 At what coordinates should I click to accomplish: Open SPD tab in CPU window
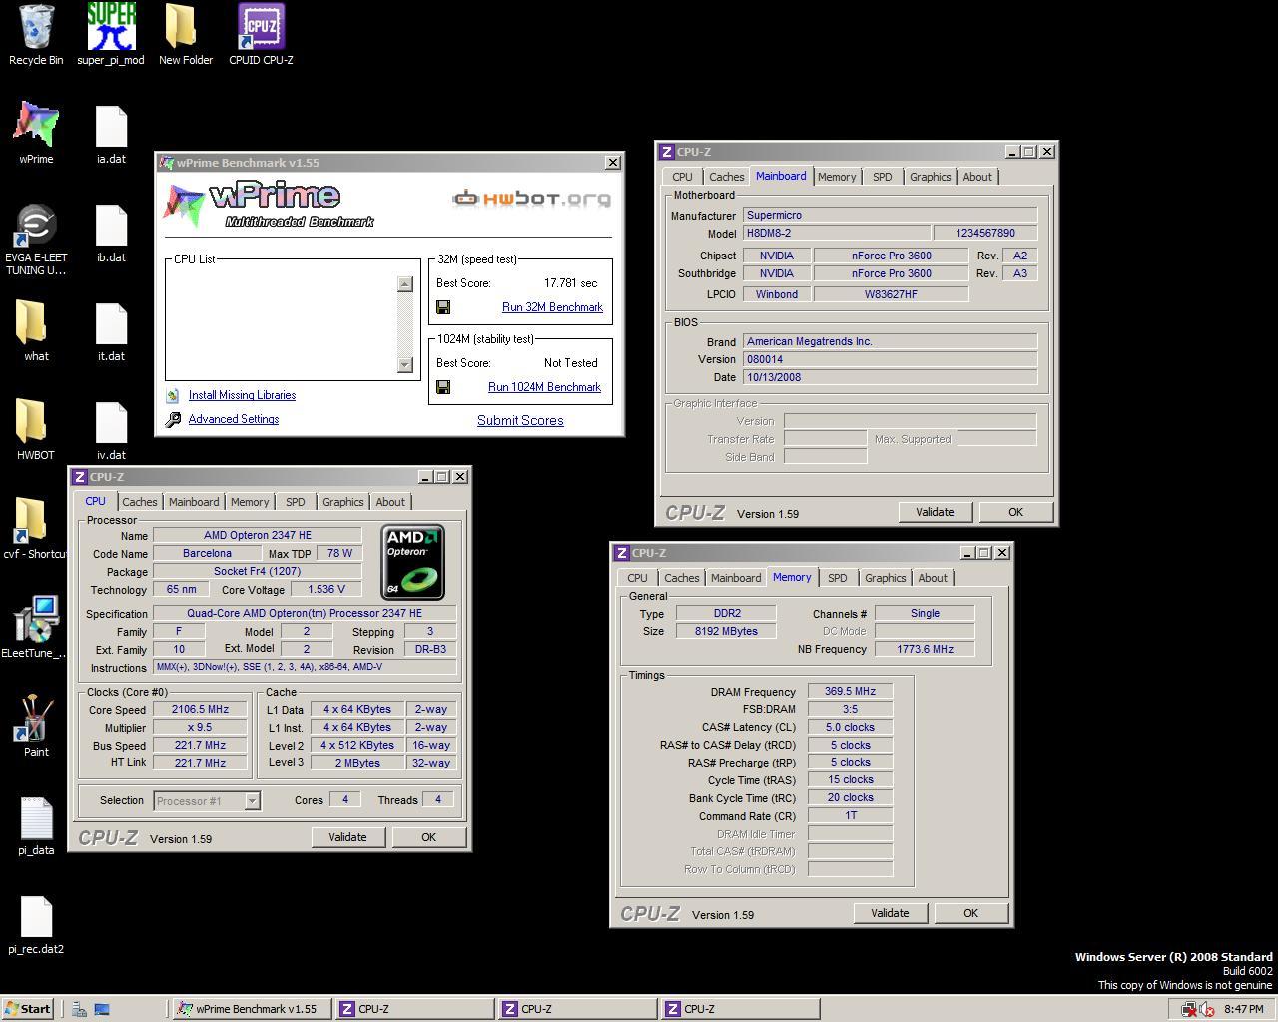[x=296, y=502]
